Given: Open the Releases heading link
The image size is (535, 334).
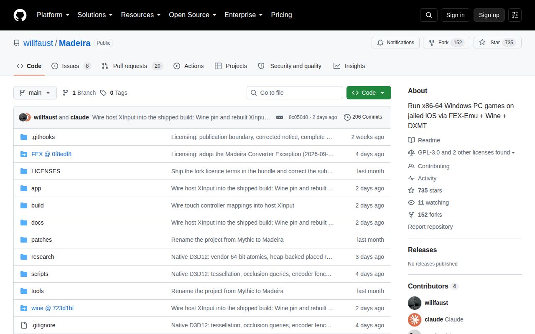Looking at the screenshot, I should 422,250.
